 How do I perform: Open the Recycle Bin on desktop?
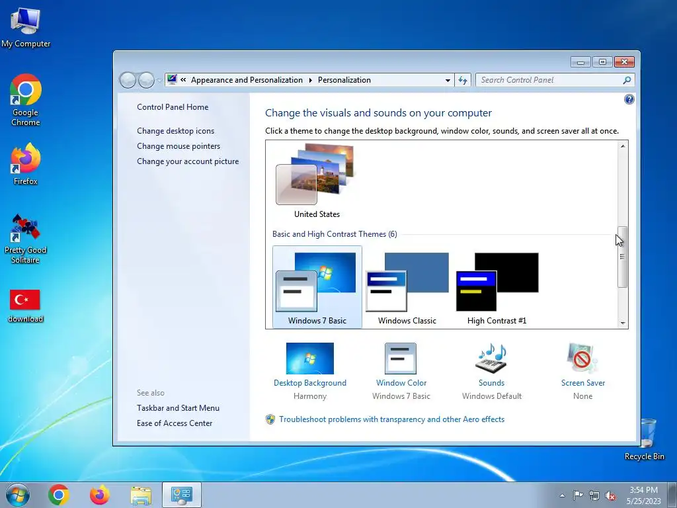(645, 439)
